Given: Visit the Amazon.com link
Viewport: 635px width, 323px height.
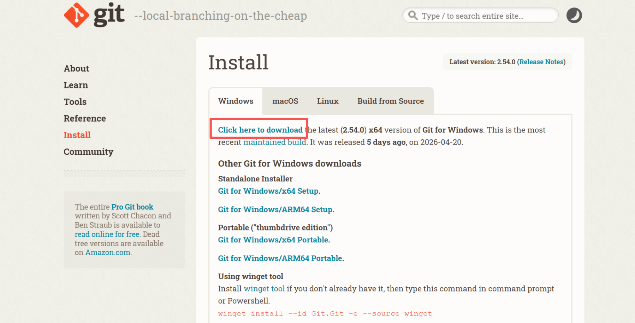Looking at the screenshot, I should 108,252.
